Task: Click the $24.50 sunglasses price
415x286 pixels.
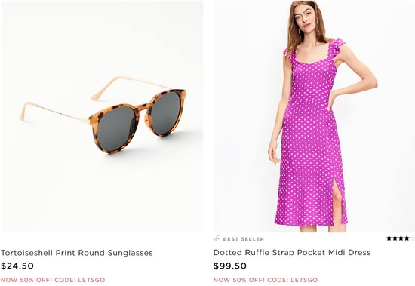Action: (17, 266)
